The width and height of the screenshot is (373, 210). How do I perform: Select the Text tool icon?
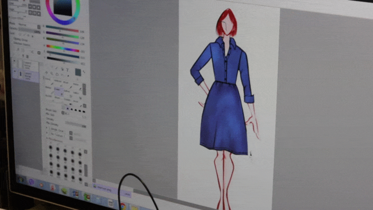68,70
